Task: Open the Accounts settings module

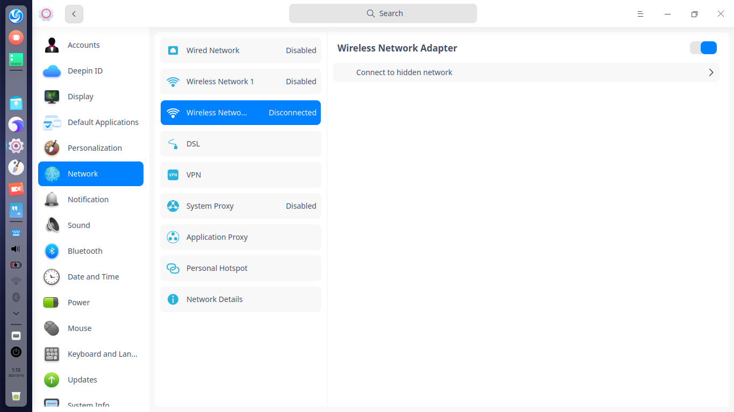Action: click(x=91, y=45)
